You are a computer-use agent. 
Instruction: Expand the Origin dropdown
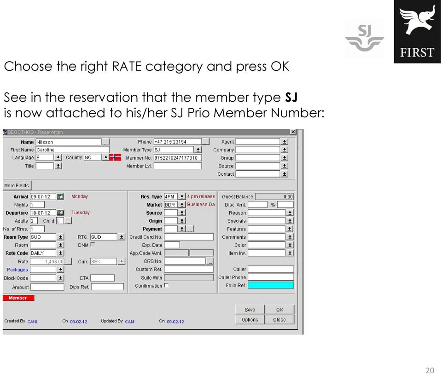pos(182,221)
